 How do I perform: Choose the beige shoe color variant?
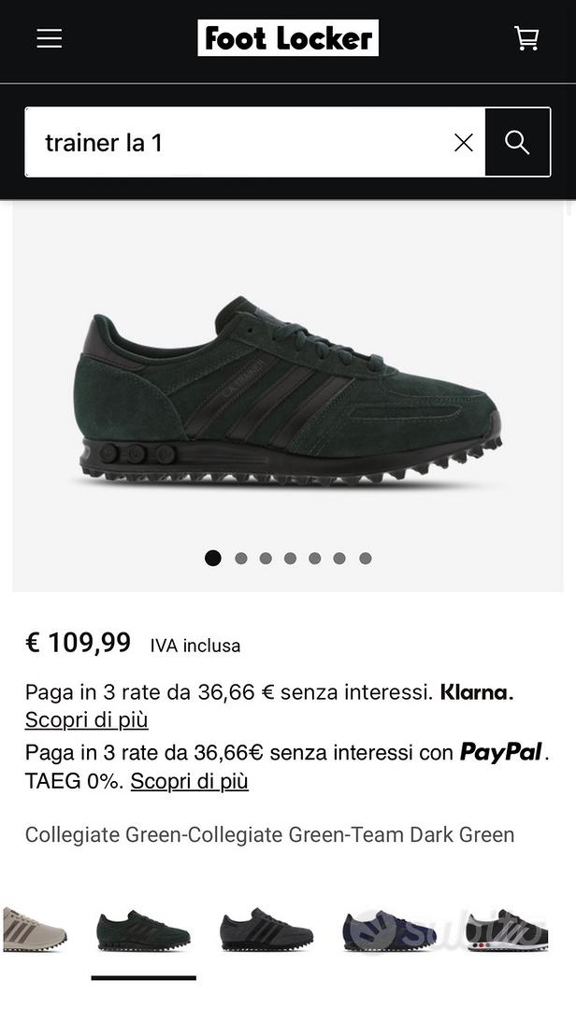point(34,929)
